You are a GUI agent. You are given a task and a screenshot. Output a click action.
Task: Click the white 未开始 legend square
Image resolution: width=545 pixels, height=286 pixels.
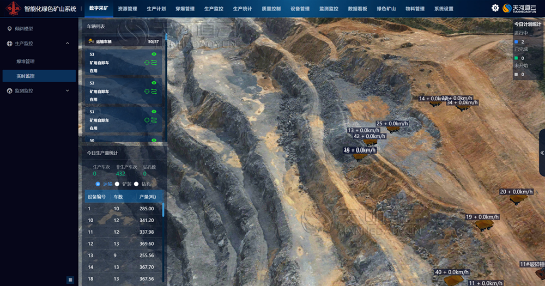[516, 75]
